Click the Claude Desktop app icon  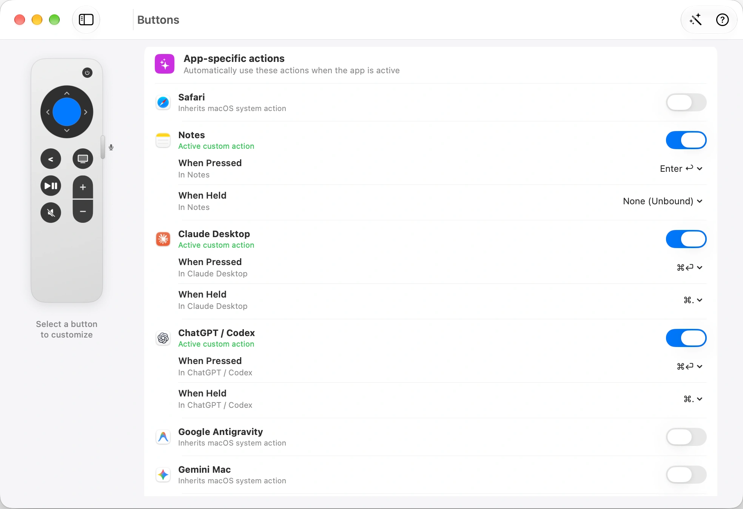[163, 239]
